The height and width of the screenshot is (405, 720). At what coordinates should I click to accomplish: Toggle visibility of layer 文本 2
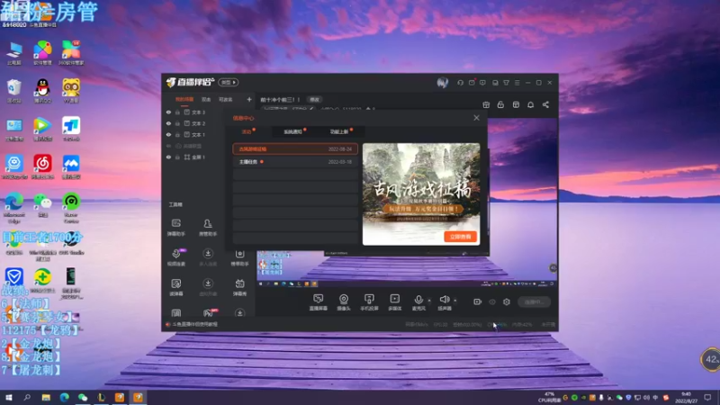point(168,123)
